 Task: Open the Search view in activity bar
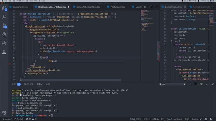(4, 17)
